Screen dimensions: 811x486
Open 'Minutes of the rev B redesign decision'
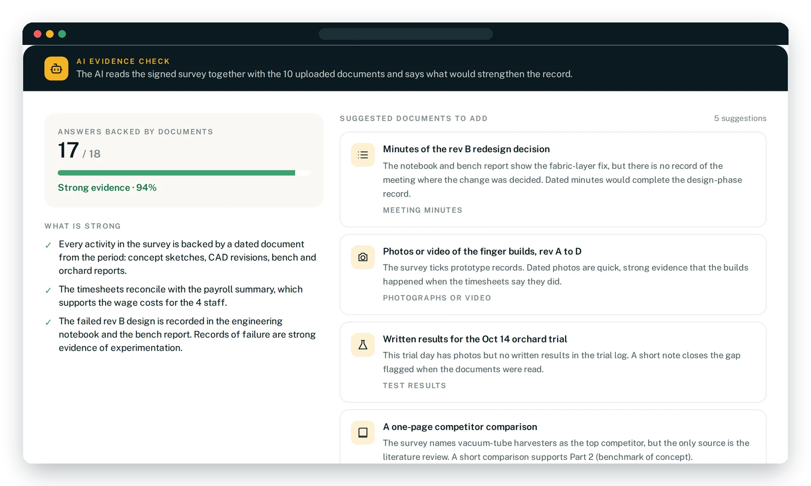click(x=553, y=179)
